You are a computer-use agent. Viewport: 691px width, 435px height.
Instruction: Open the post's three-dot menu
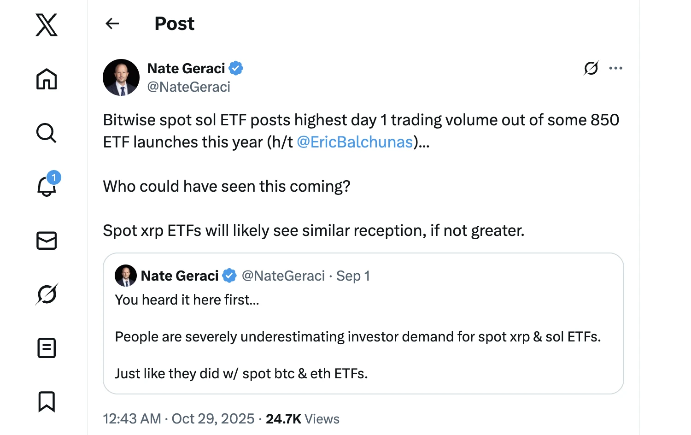(x=616, y=68)
